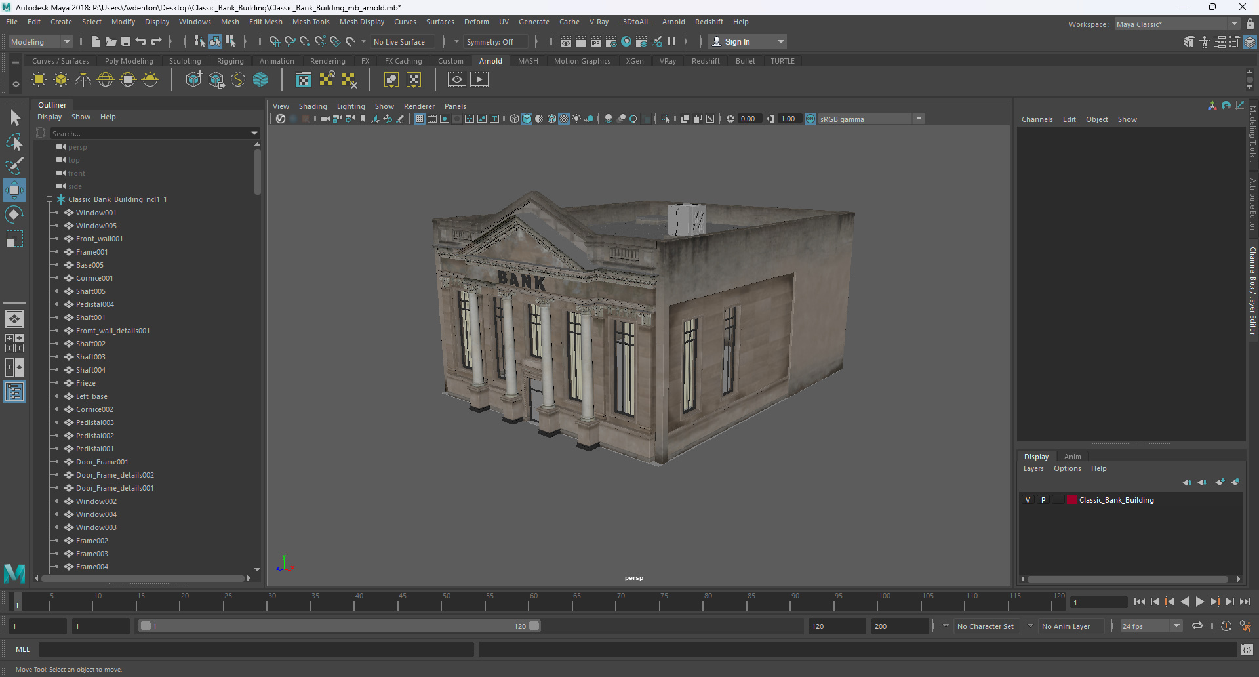Toggle sRGB gamma color management button

[x=810, y=119]
